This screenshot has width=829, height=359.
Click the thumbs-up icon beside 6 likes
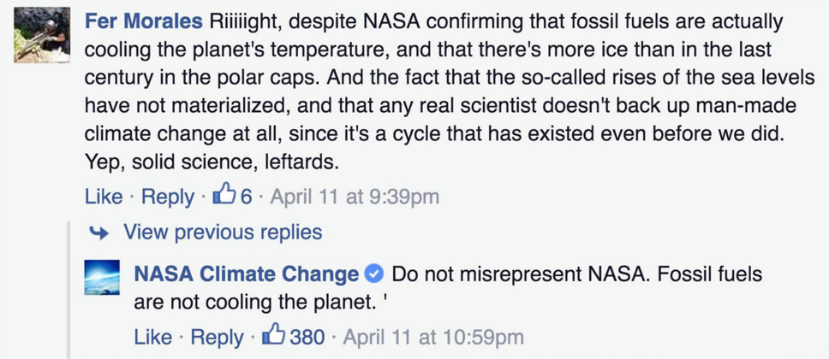[x=224, y=196]
